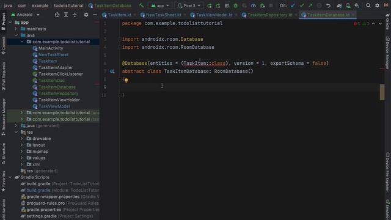Collapse the java folder
Screen dimensions: 391x220
[x=16, y=35]
